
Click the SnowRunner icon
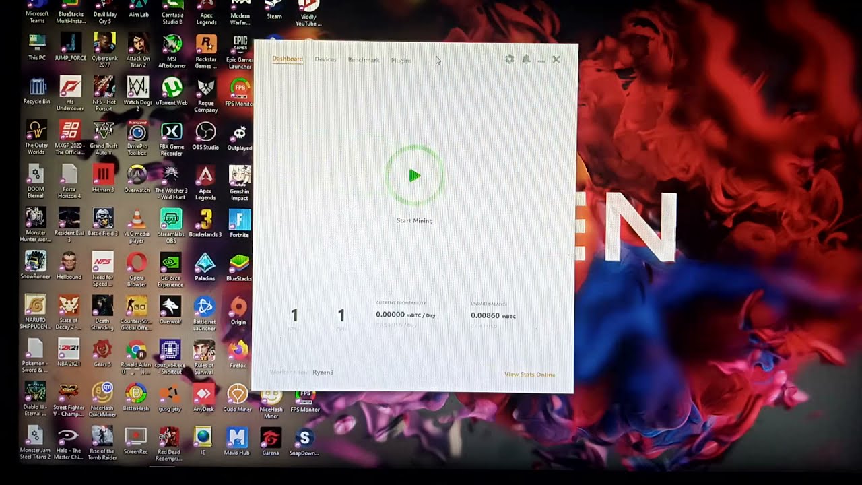(35, 264)
